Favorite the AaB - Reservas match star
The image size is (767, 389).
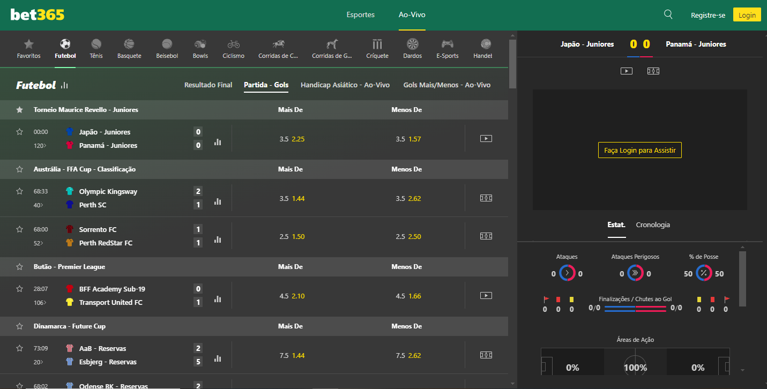[20, 348]
